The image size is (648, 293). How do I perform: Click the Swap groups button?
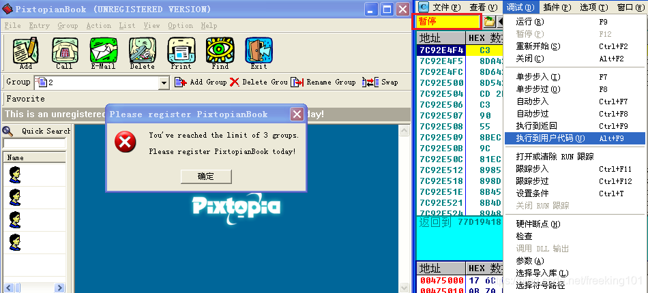pyautogui.click(x=380, y=82)
